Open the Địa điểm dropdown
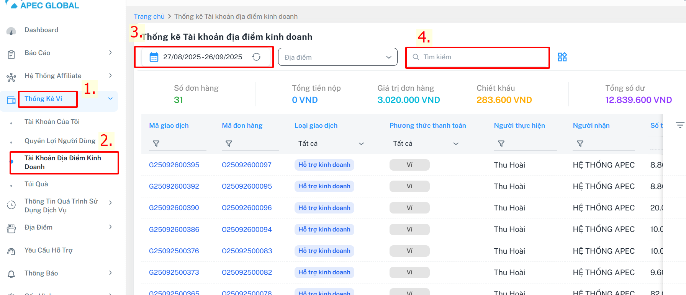The height and width of the screenshot is (295, 686). (337, 57)
